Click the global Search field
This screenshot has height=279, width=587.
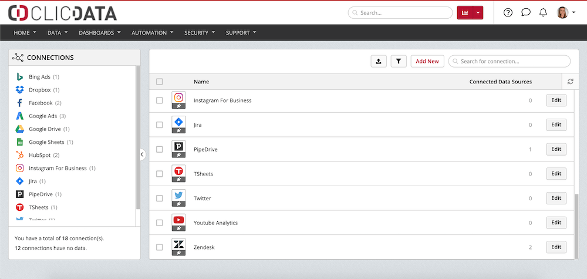pos(400,13)
